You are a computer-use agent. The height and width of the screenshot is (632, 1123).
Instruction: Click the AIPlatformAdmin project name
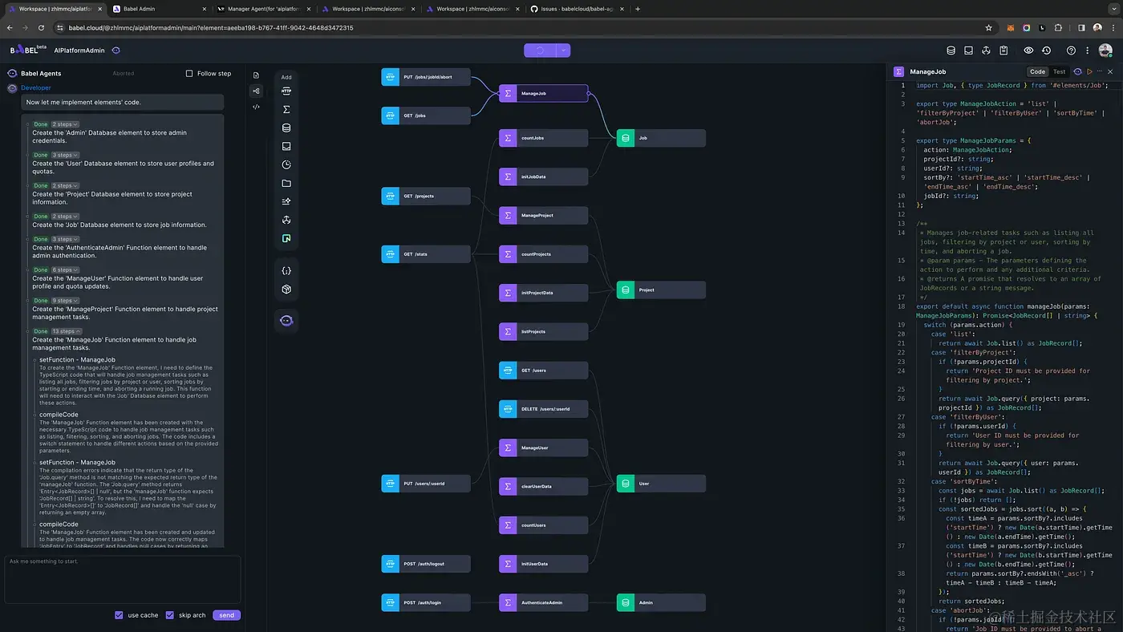pyautogui.click(x=79, y=51)
